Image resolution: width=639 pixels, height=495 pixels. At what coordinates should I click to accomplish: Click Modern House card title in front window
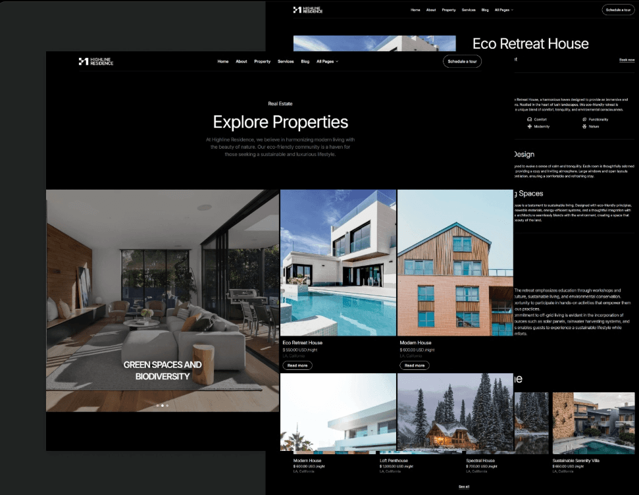[x=415, y=342]
